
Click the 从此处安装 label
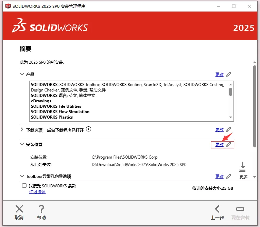(41, 165)
